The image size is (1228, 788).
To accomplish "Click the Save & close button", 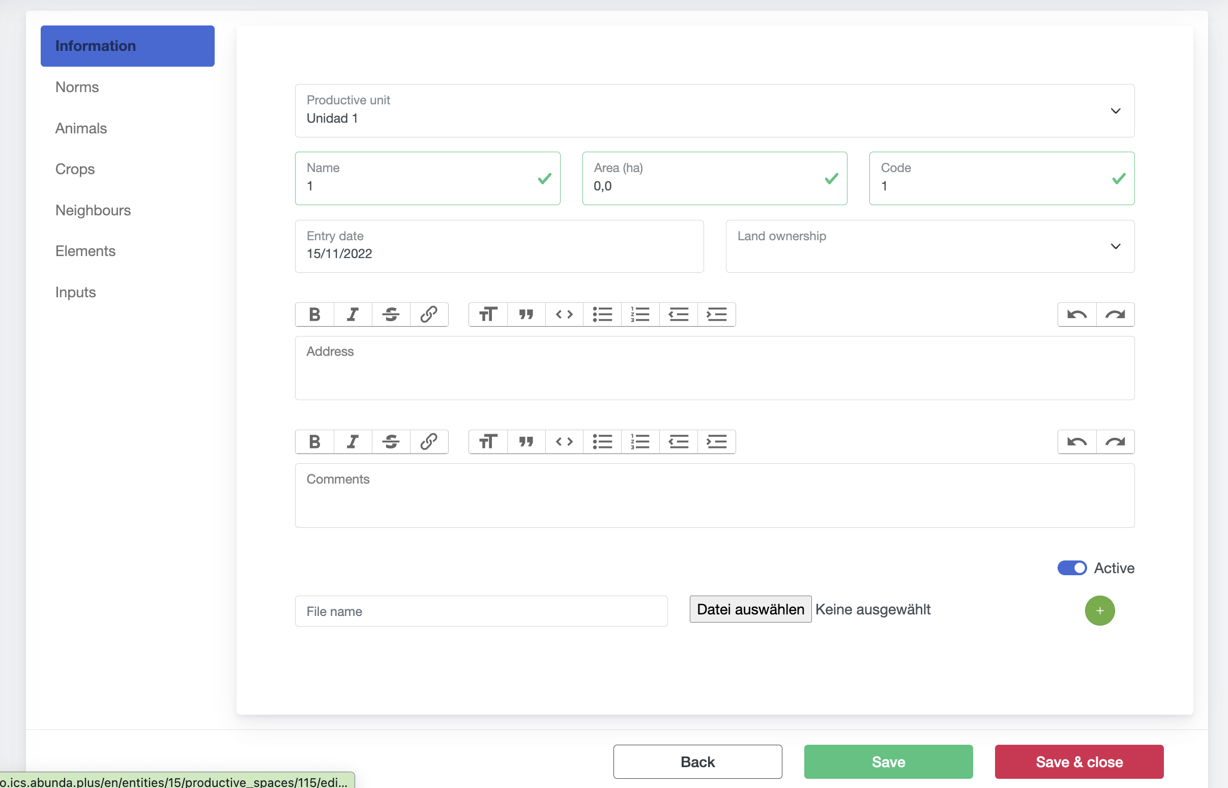I will [x=1078, y=762].
